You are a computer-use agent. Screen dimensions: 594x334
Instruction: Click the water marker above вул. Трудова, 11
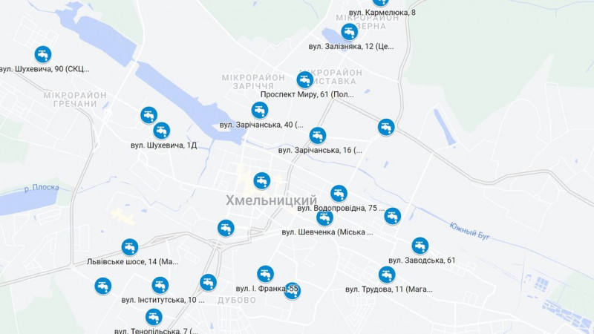coord(387,275)
